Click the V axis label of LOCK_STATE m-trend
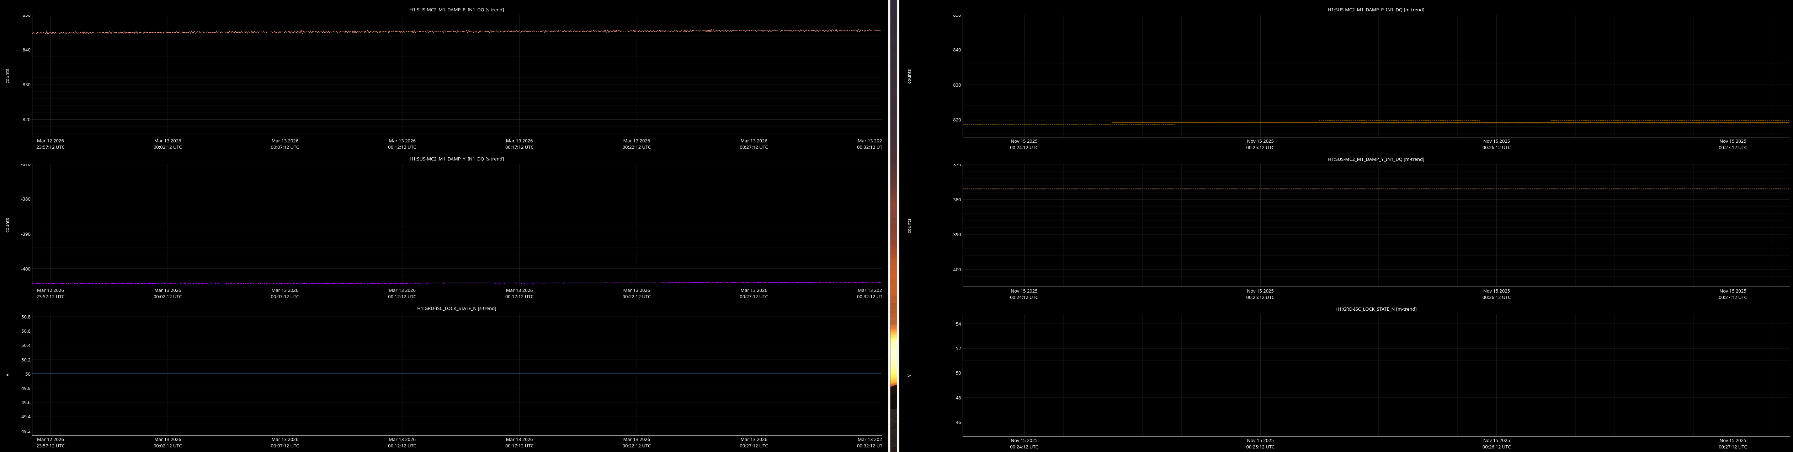Viewport: 1793px width, 452px height. pos(909,376)
